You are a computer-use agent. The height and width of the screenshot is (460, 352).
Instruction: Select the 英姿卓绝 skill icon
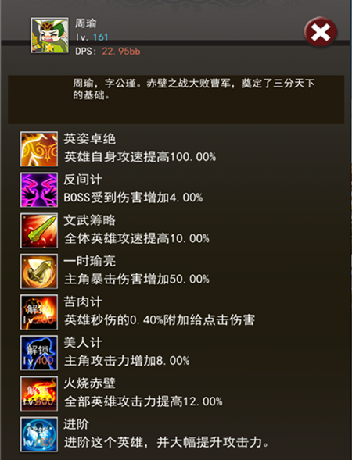[39, 149]
